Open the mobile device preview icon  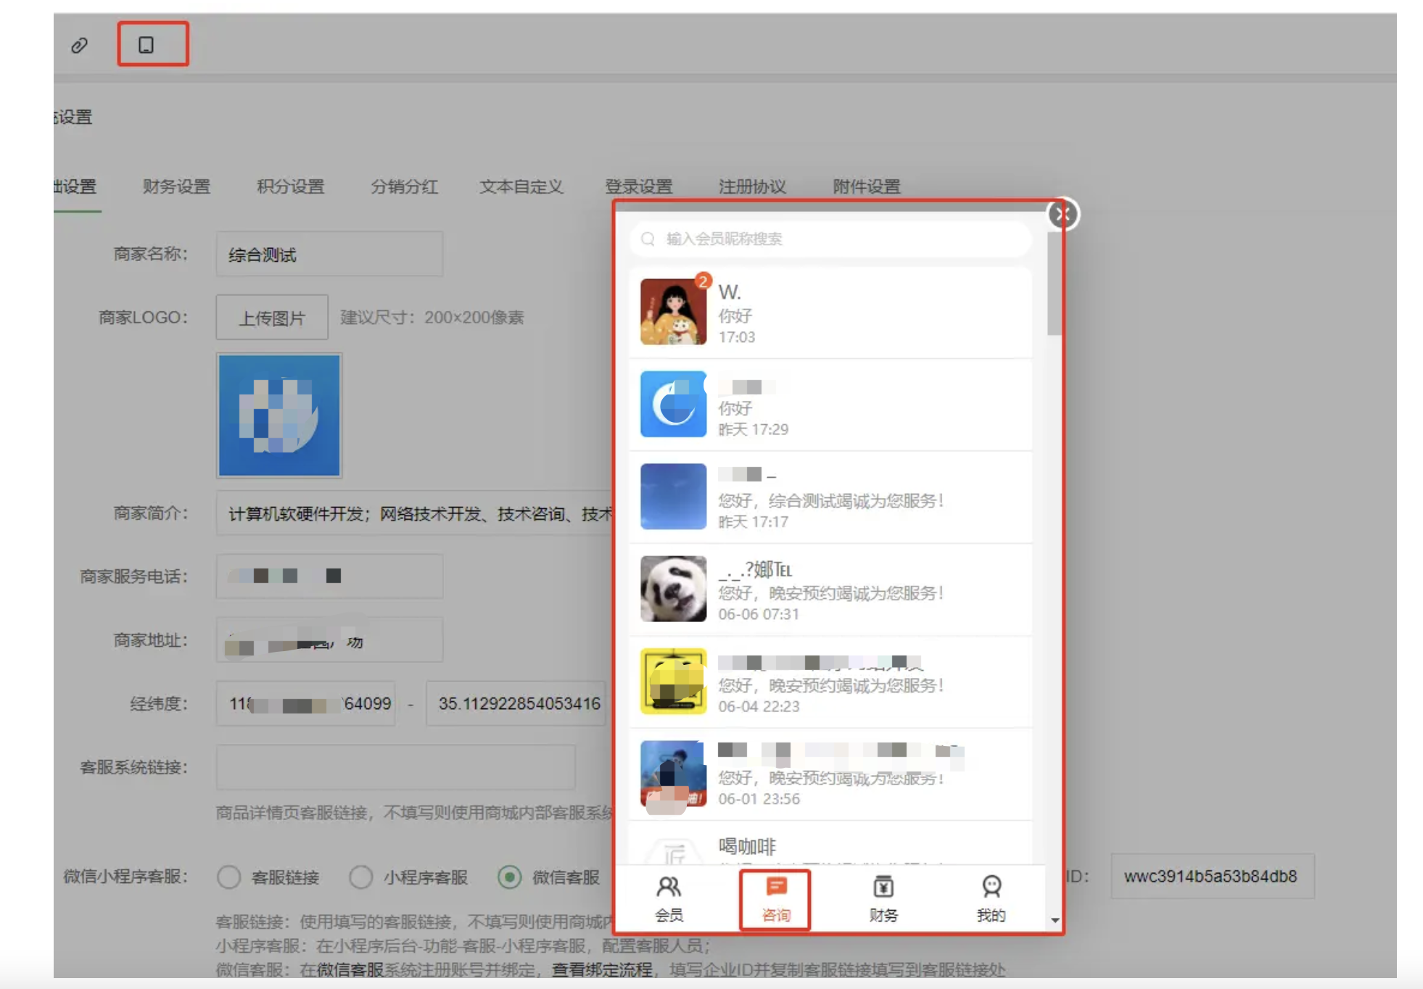(146, 45)
